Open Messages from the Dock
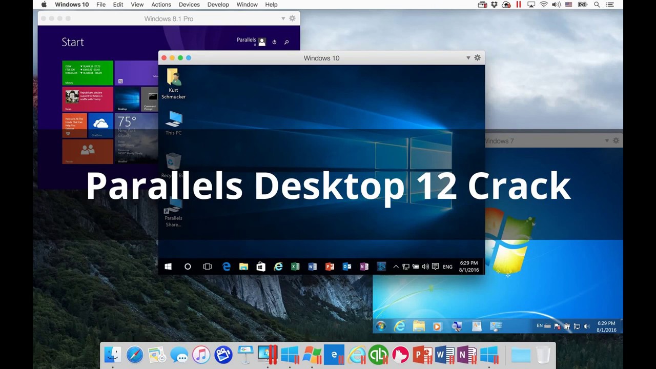This screenshot has width=656, height=369. click(179, 355)
